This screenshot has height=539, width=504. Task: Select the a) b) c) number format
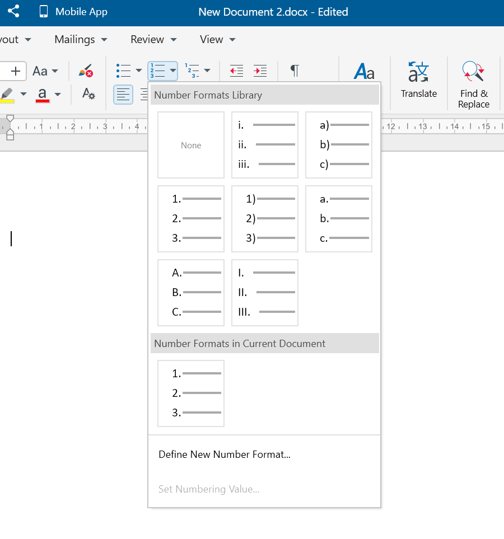tap(339, 145)
